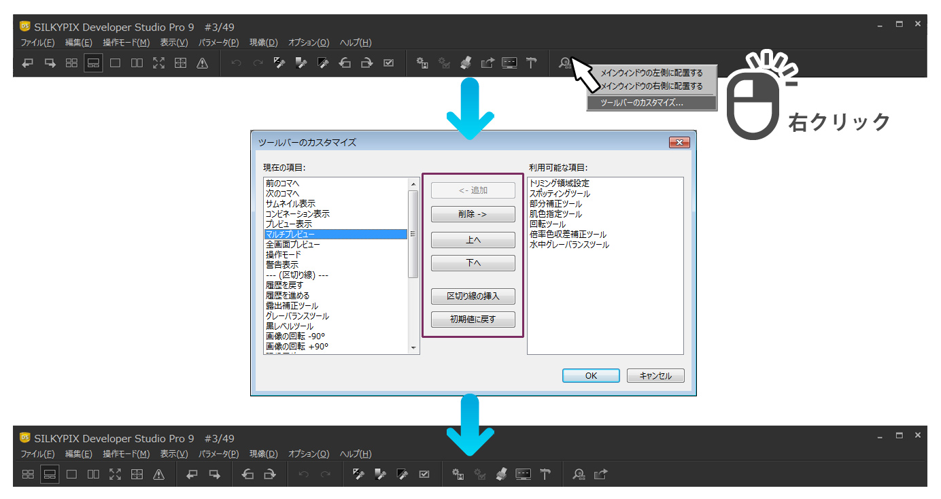This screenshot has width=941, height=499.
Task: Open 表示(V) menu in lower window
Action: [173, 454]
